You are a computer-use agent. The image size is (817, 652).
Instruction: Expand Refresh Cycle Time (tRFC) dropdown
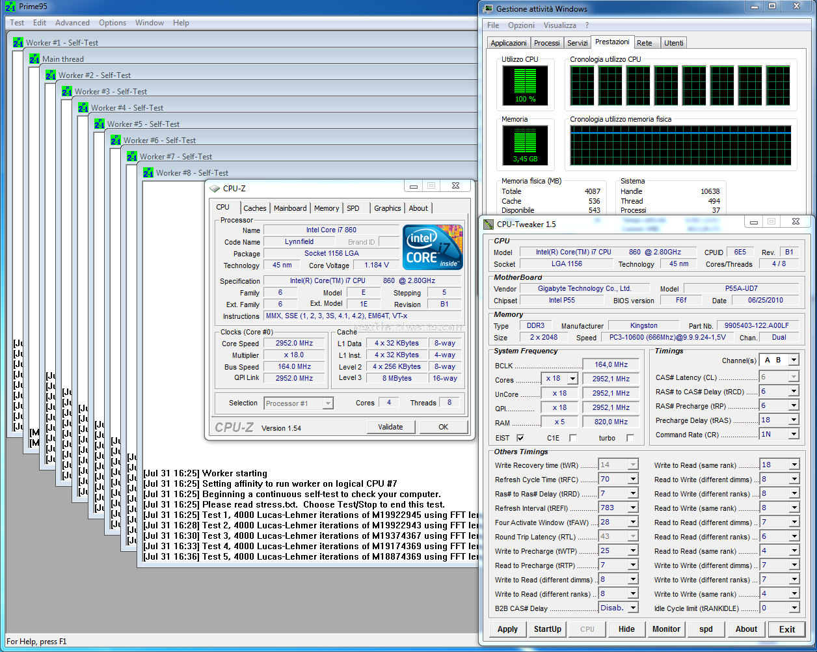633,480
